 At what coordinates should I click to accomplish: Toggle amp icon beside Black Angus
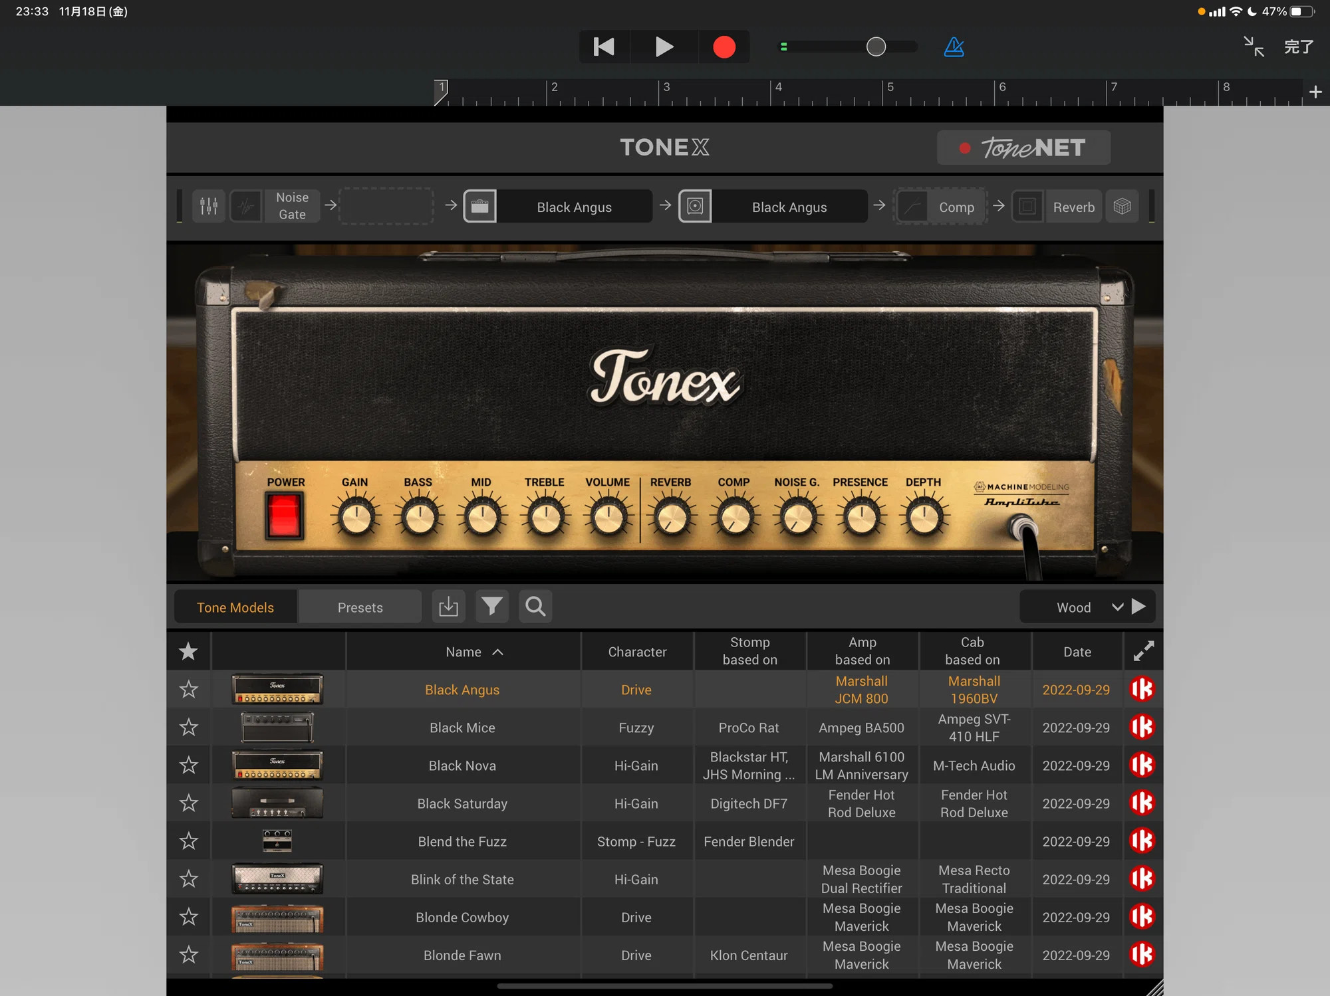point(479,206)
